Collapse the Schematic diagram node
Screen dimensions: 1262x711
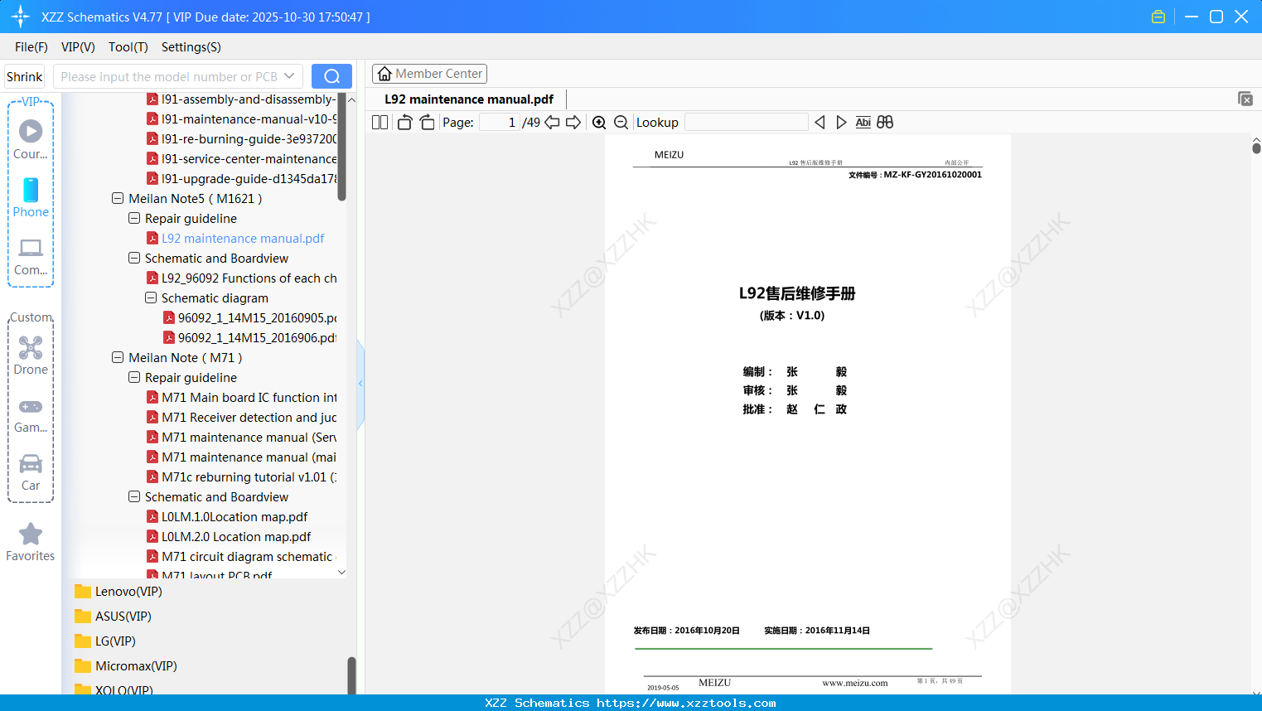click(151, 297)
